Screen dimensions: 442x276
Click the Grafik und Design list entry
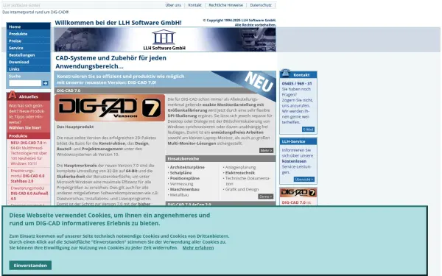coord(242,189)
